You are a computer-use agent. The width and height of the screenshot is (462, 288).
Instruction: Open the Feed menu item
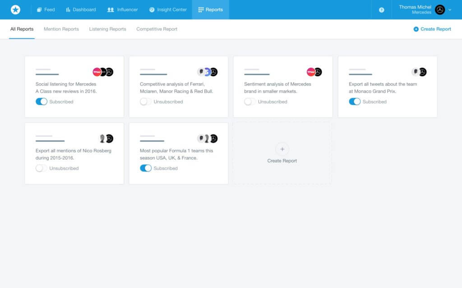click(46, 10)
